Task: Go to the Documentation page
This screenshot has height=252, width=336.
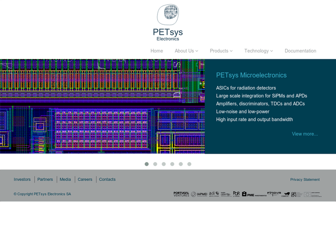Action: [x=300, y=51]
